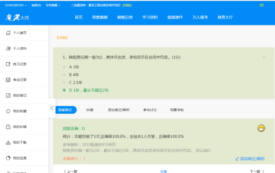Screen dimensions: 275x173
Task: Click the 我的笔记 notes icon
Action: pos(8,96)
